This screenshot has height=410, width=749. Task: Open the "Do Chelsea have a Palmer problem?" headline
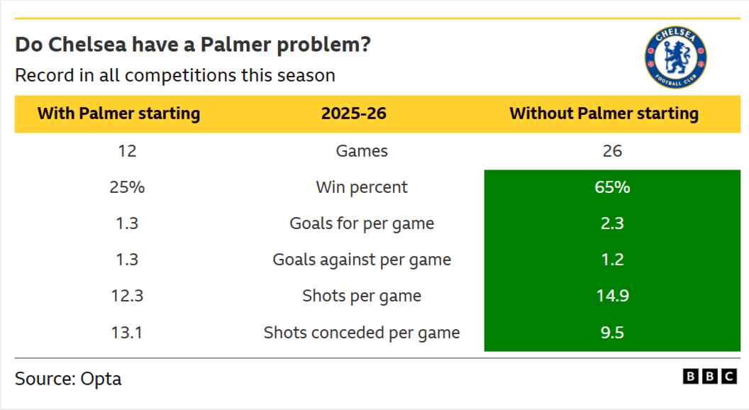(x=193, y=45)
